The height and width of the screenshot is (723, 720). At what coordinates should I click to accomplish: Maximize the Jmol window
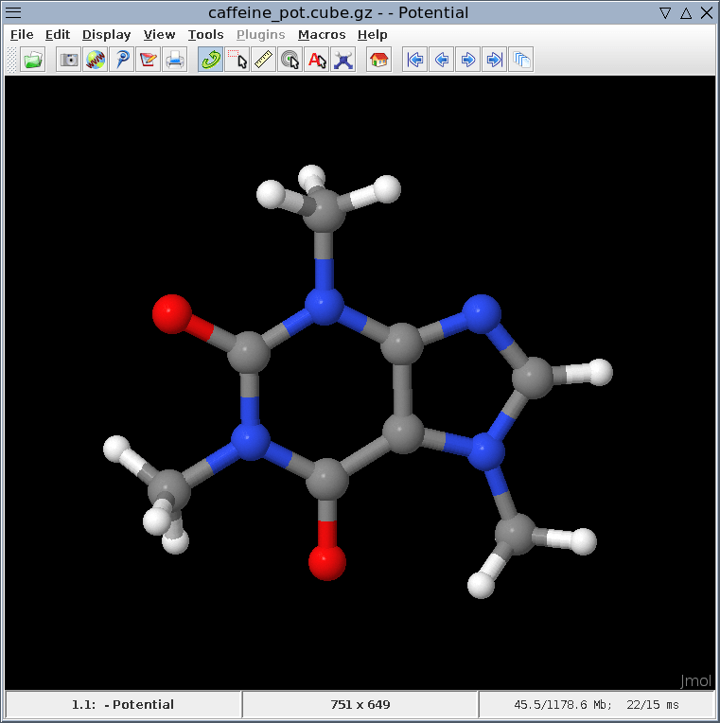[x=686, y=13]
